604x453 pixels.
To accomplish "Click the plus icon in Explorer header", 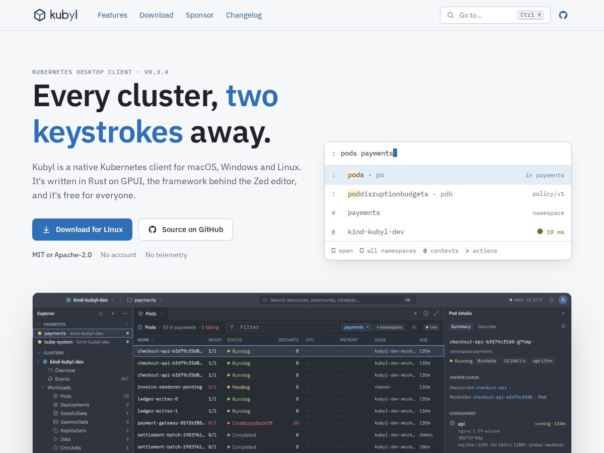I will (113, 314).
